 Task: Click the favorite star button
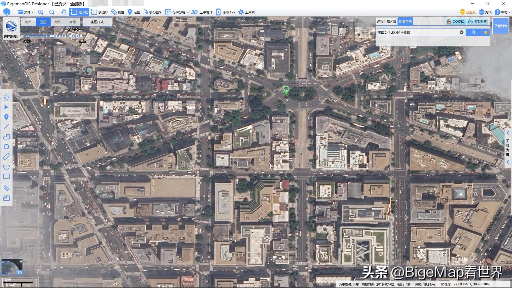[x=486, y=32]
